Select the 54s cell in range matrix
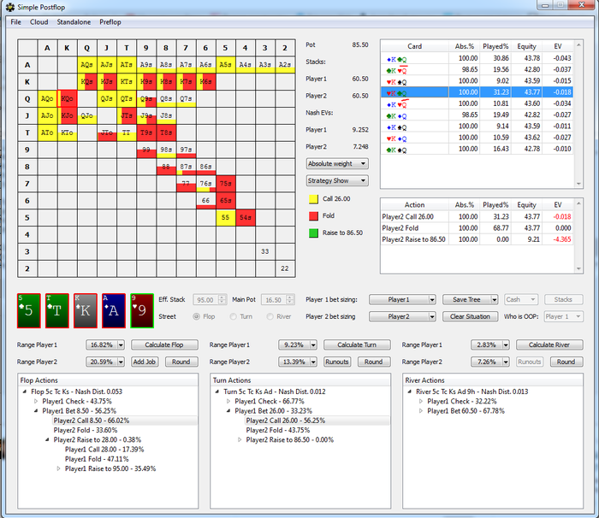 point(246,217)
